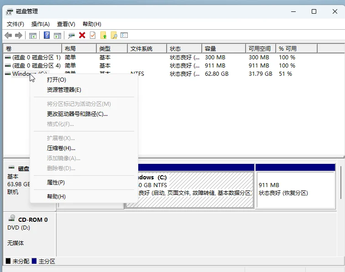This screenshot has height=272, width=345.
Task: Click the checkmark properties toolbar icon
Action: tap(93, 35)
